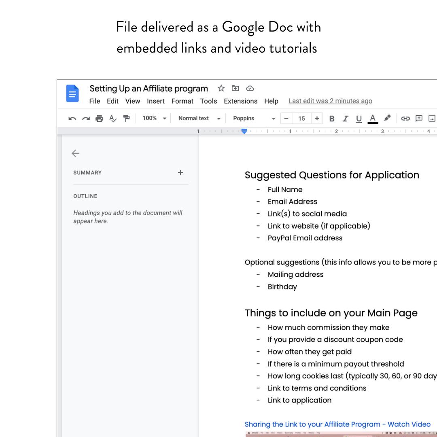Open 'Last edit was 2 minutes ago' link
Viewport: 437px width, 437px height.
(330, 101)
